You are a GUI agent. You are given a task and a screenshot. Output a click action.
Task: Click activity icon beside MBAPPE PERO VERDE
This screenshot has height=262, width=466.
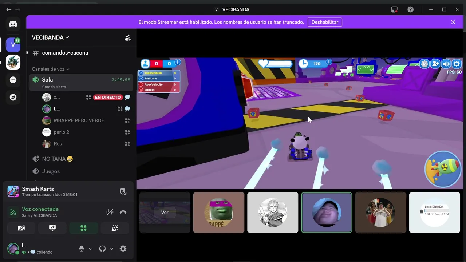click(x=127, y=120)
